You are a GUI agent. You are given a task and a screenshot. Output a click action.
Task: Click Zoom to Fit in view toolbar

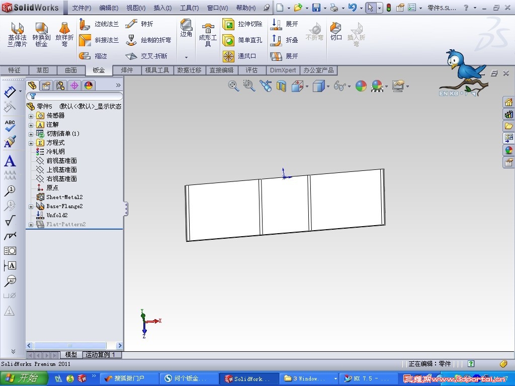[233, 86]
